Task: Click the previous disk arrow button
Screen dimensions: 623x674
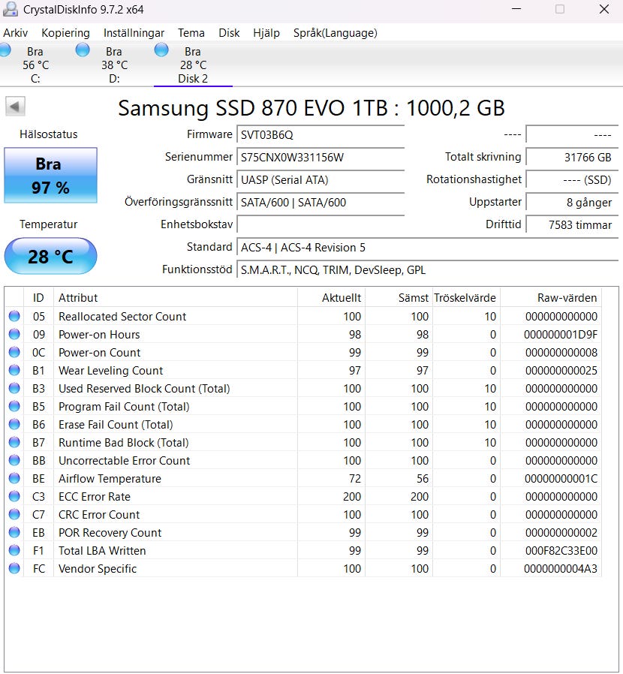Action: coord(16,107)
